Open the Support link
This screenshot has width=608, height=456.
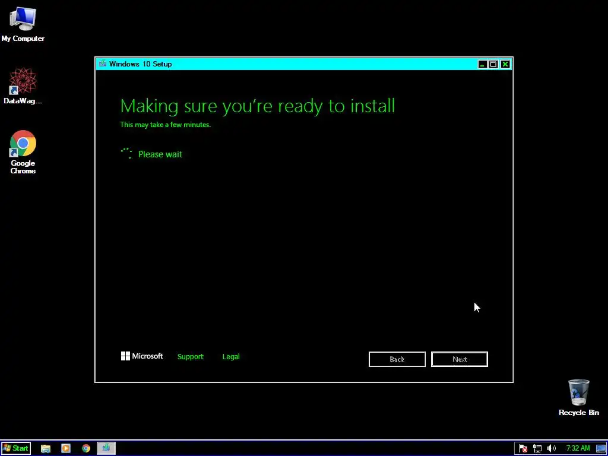pos(191,356)
